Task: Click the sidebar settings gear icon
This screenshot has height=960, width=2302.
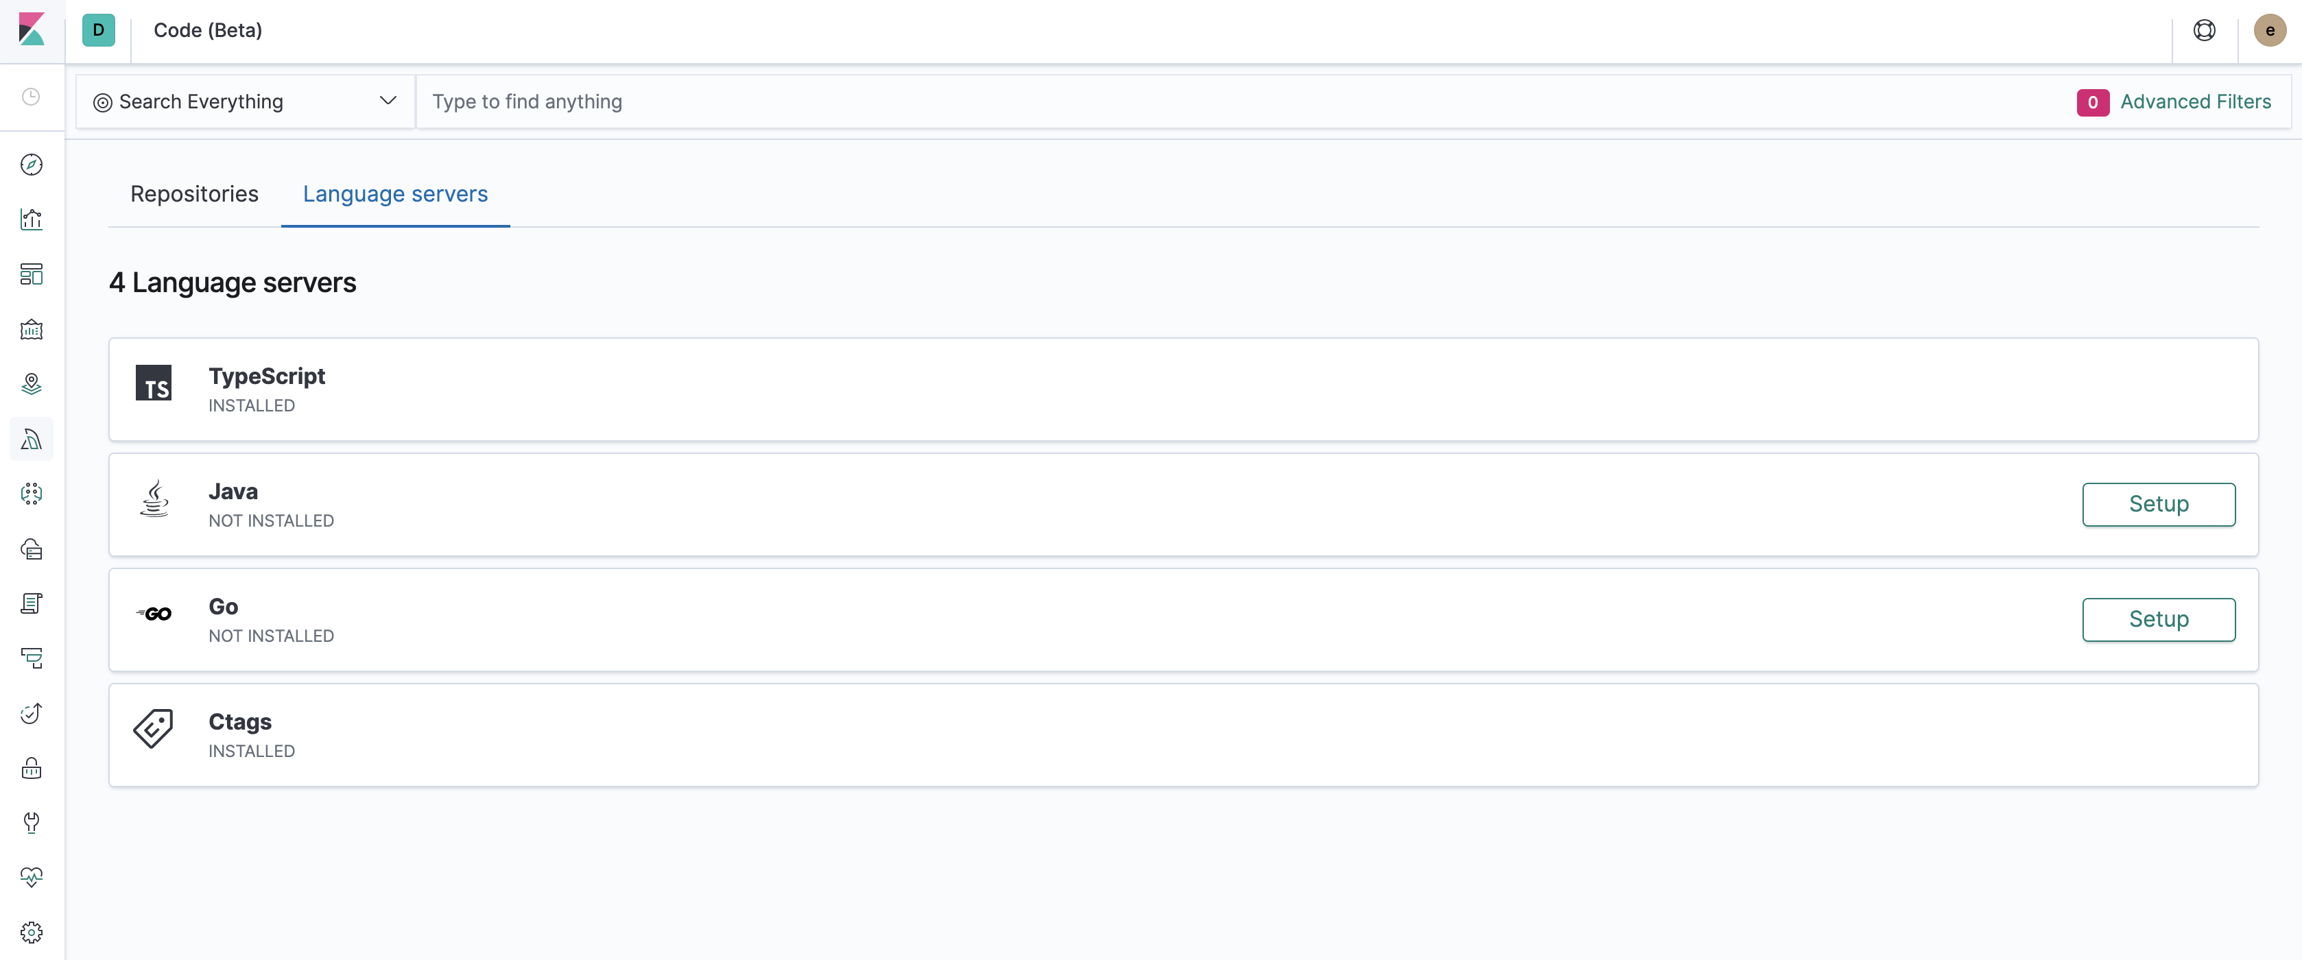Action: pyautogui.click(x=32, y=932)
